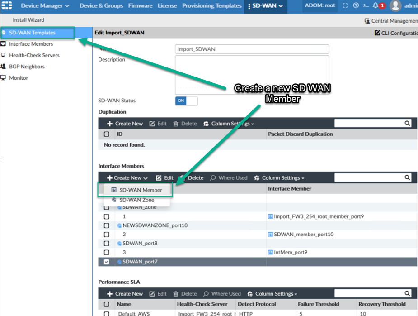The height and width of the screenshot is (316, 418).
Task: Toggle the SD-WAN Status switch
Action: tap(186, 101)
